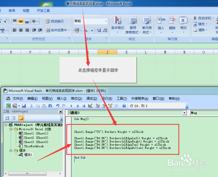Toggle align text left in Excel ribbon
This screenshot has height=177, width=218.
(15, 30)
